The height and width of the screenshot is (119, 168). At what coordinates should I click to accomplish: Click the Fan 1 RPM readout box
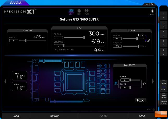pyautogui.click(x=20, y=76)
